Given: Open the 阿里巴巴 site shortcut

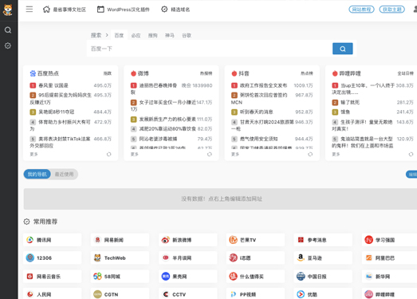Looking at the screenshot, I should [390, 258].
